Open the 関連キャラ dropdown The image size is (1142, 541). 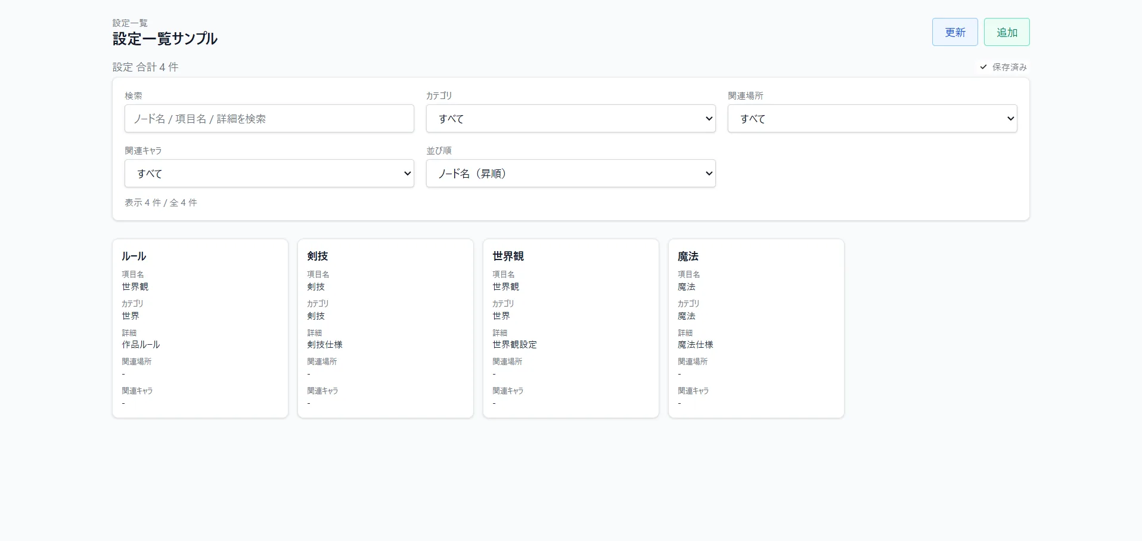click(269, 174)
